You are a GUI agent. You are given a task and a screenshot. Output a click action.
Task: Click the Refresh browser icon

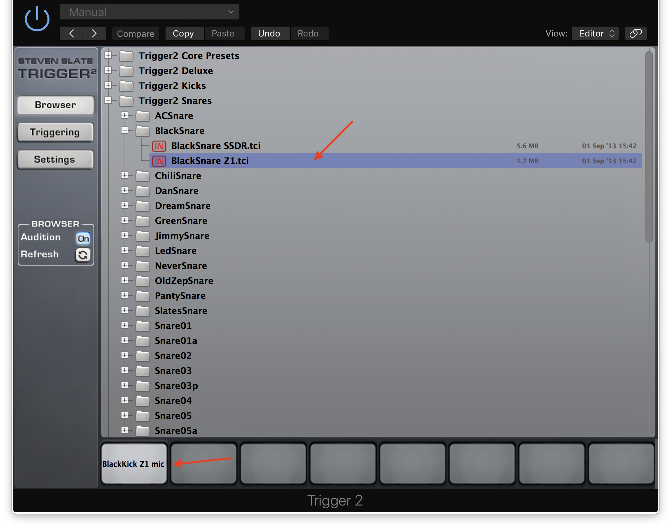83,255
